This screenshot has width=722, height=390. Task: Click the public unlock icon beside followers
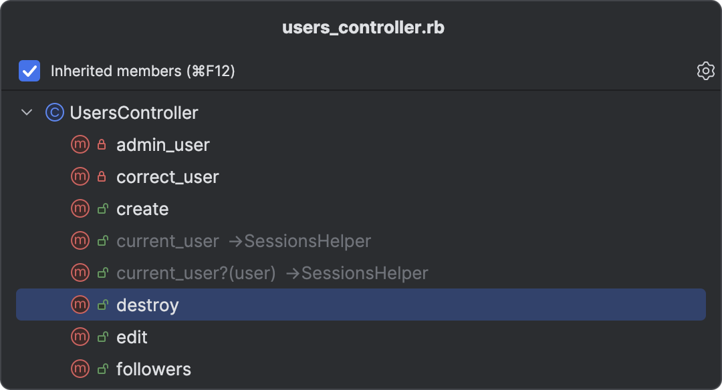click(x=102, y=369)
